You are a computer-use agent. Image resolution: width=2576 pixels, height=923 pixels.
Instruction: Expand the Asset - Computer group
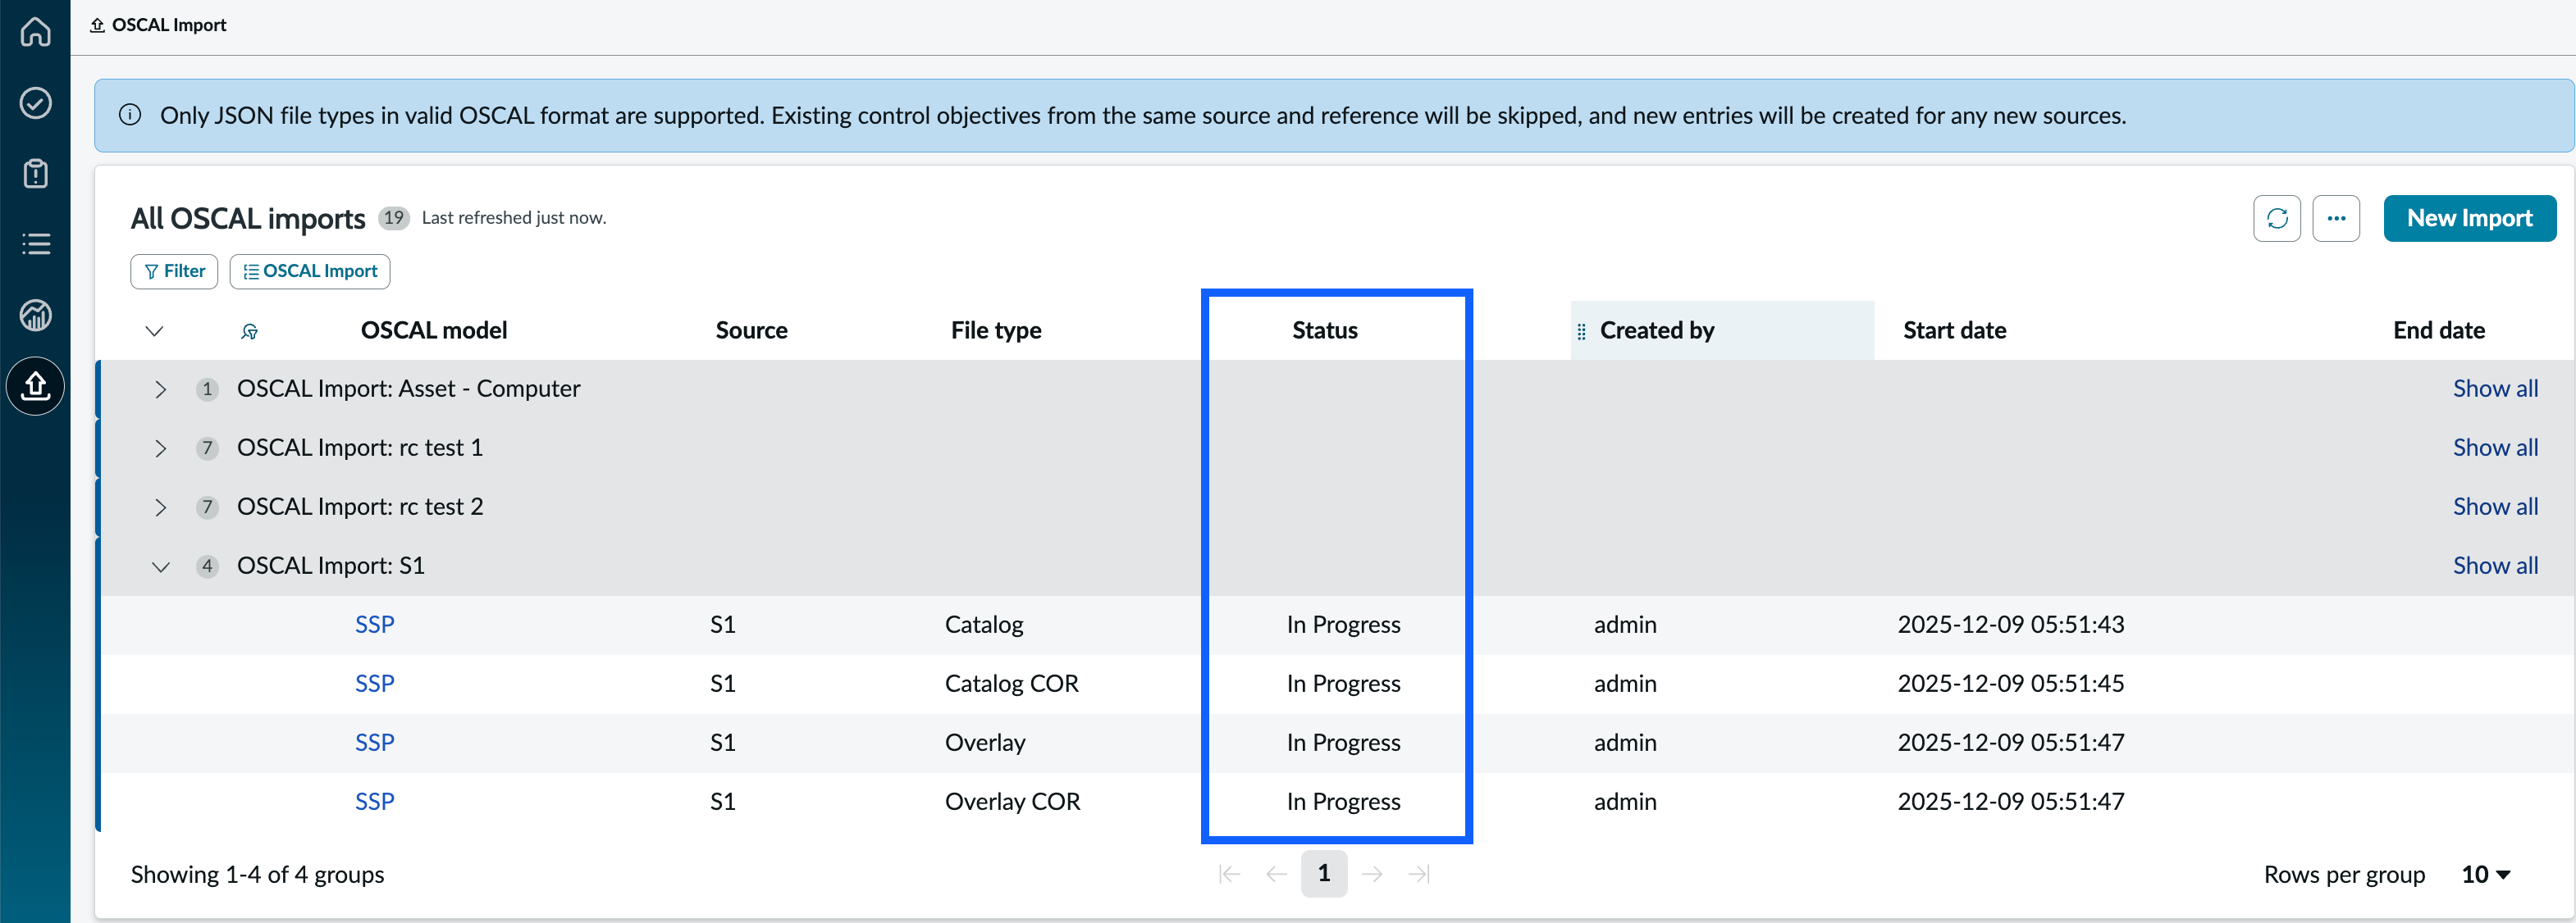(x=160, y=389)
